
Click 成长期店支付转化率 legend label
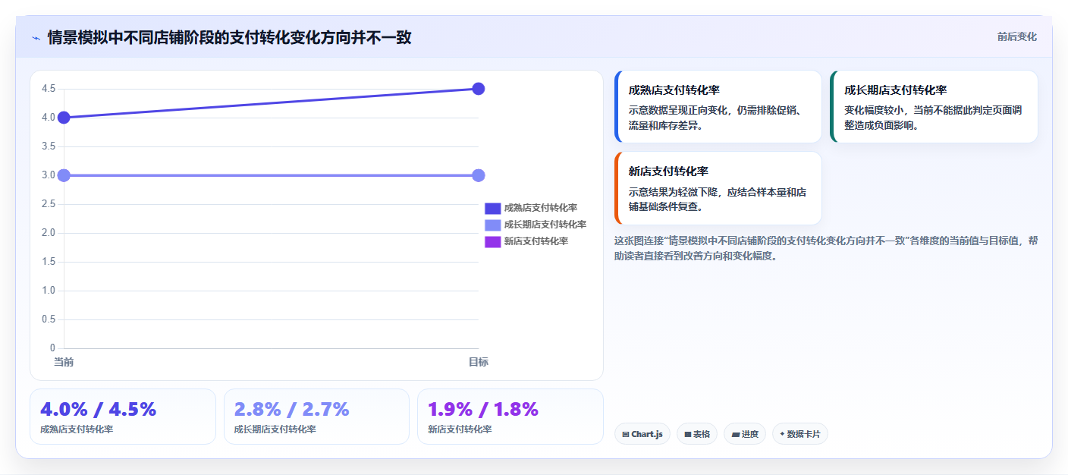(545, 225)
